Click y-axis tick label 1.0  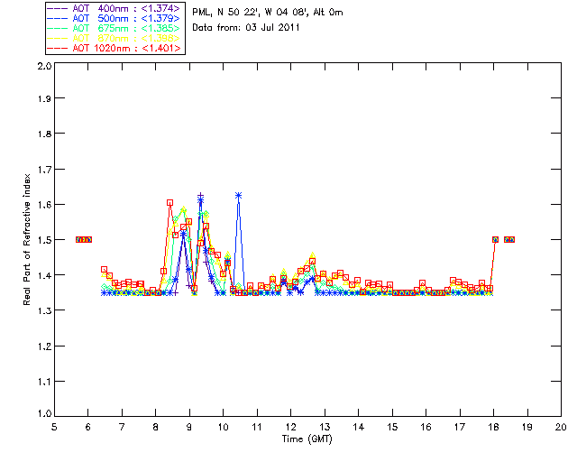point(44,414)
